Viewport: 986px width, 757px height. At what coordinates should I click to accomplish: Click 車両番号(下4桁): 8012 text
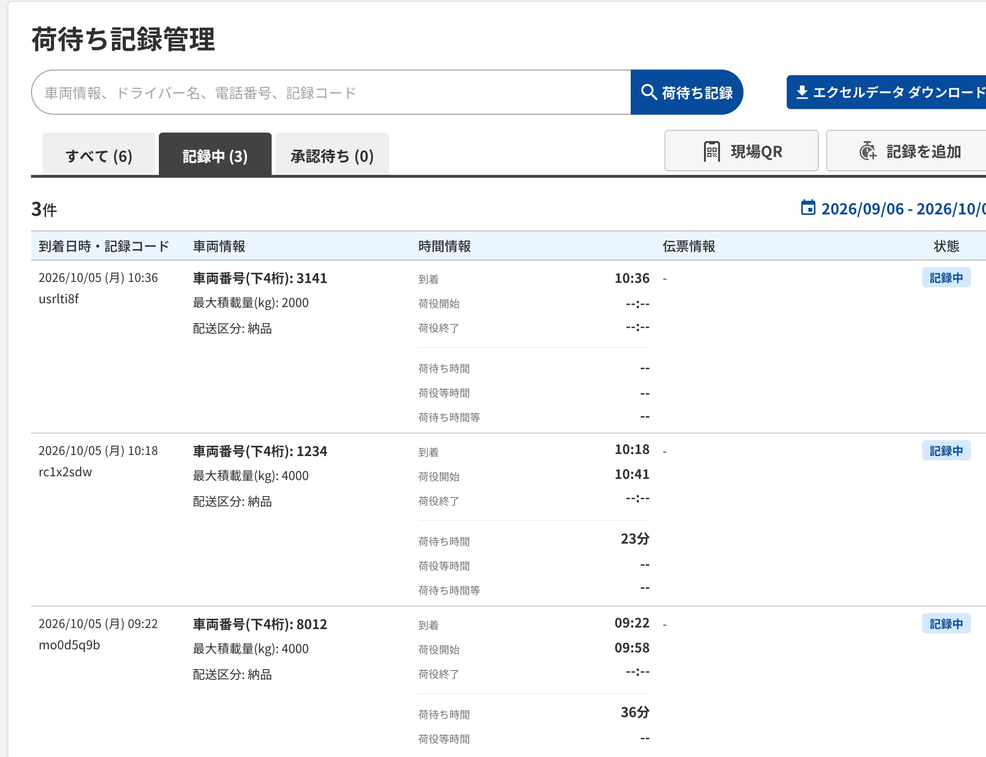click(260, 624)
